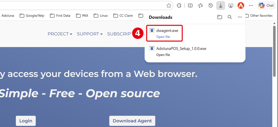Click the Login button

point(26,121)
